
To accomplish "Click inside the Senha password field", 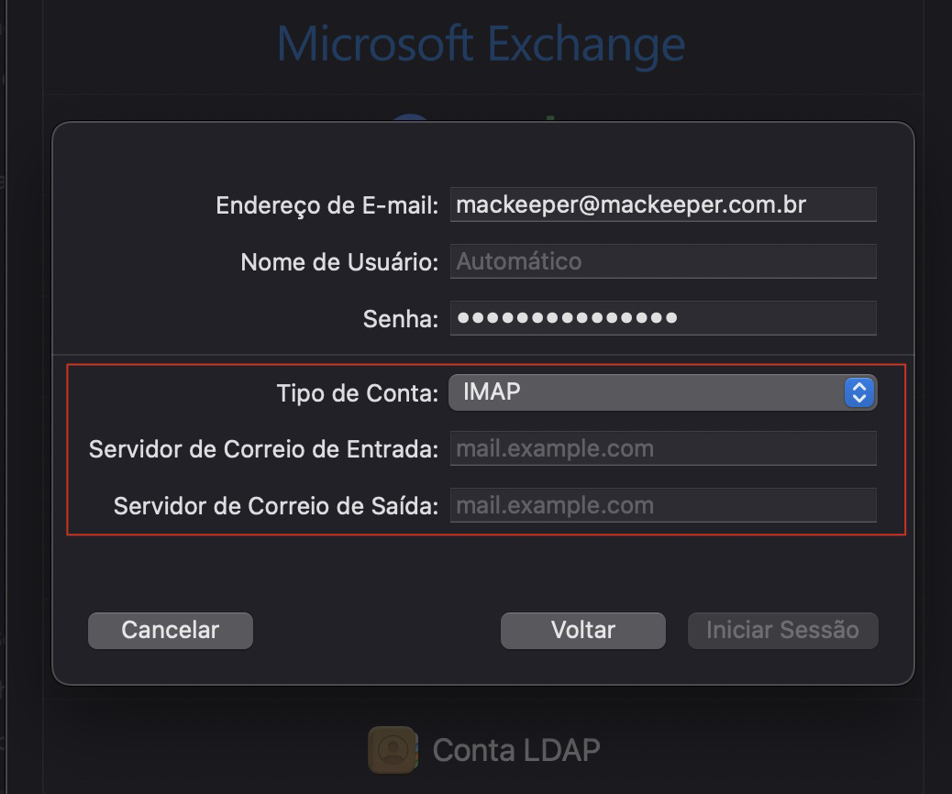I will [660, 317].
